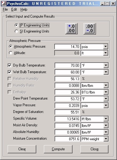Image resolution: width=117 pixels, height=160 pixels.
Task: Click the Dew Point Temperature field 53.72
Action: [x=67, y=99]
